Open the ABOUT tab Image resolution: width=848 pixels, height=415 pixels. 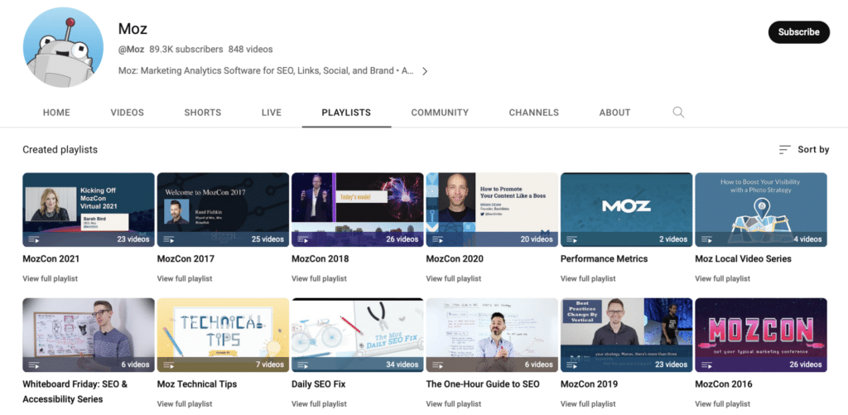coord(615,113)
